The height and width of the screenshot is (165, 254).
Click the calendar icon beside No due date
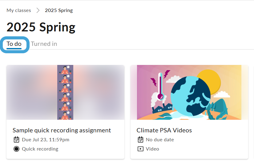(x=140, y=139)
